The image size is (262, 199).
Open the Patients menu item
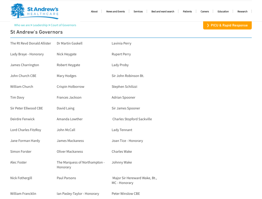click(187, 12)
